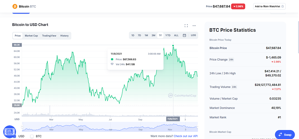299x139 pixels.
Task: Open the Daily News Recap icon
Action: 10,132
